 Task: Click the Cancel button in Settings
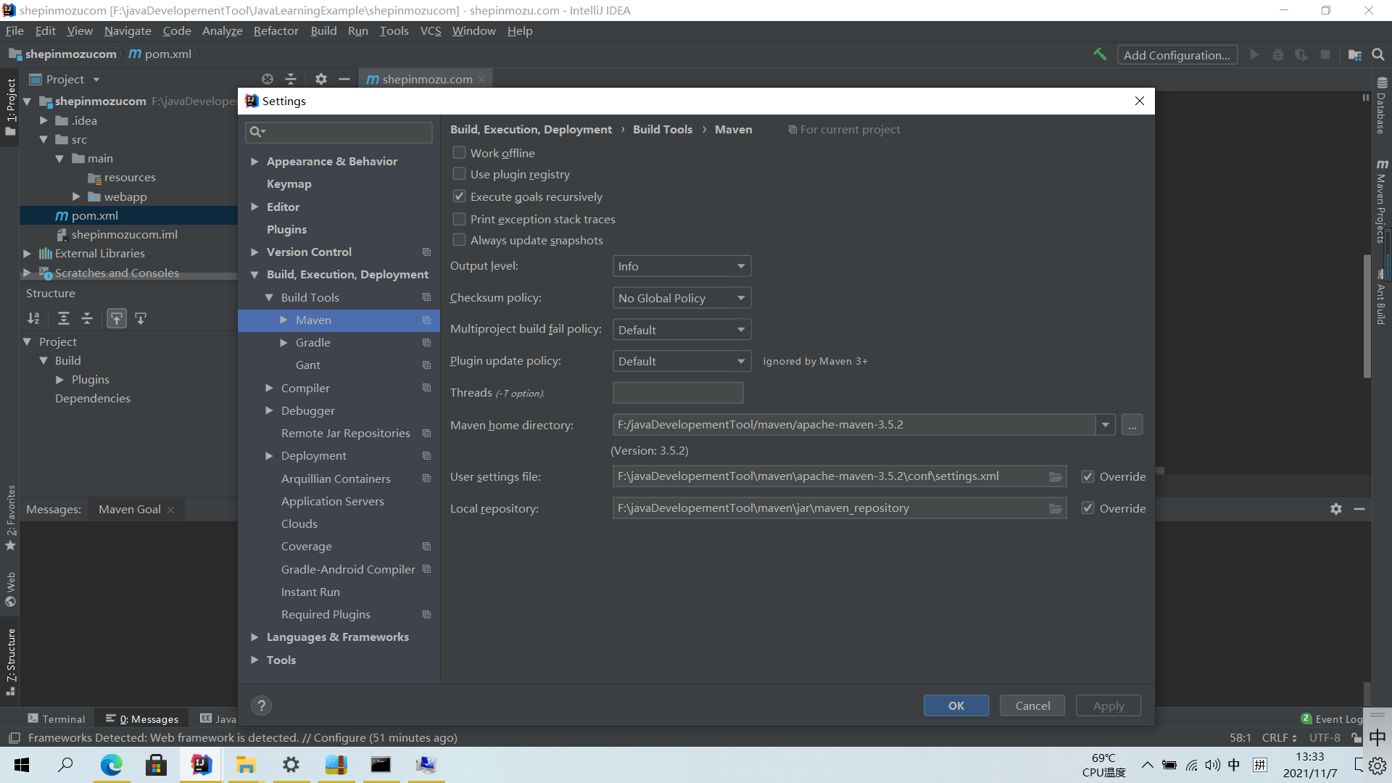pos(1032,705)
